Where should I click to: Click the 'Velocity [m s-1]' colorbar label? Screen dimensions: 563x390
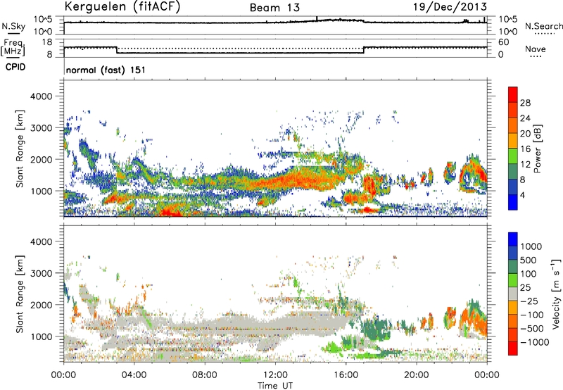click(556, 294)
